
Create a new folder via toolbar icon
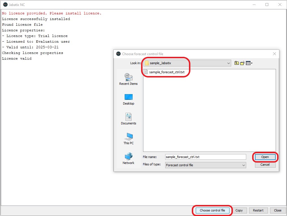[242, 63]
